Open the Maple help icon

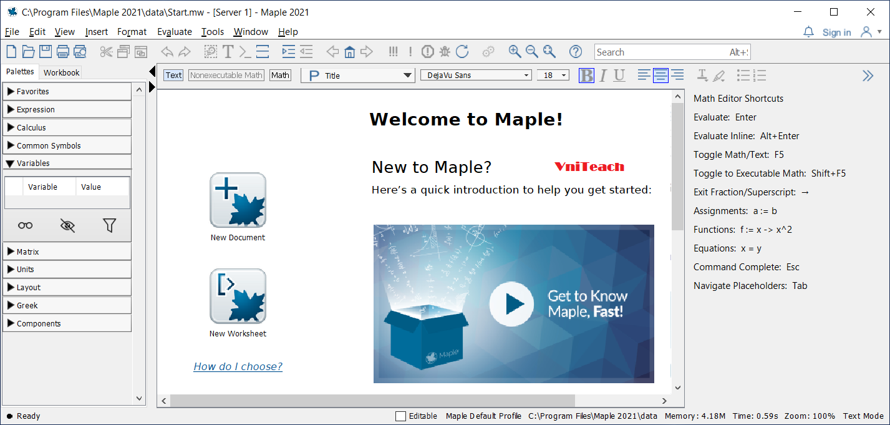pos(576,52)
